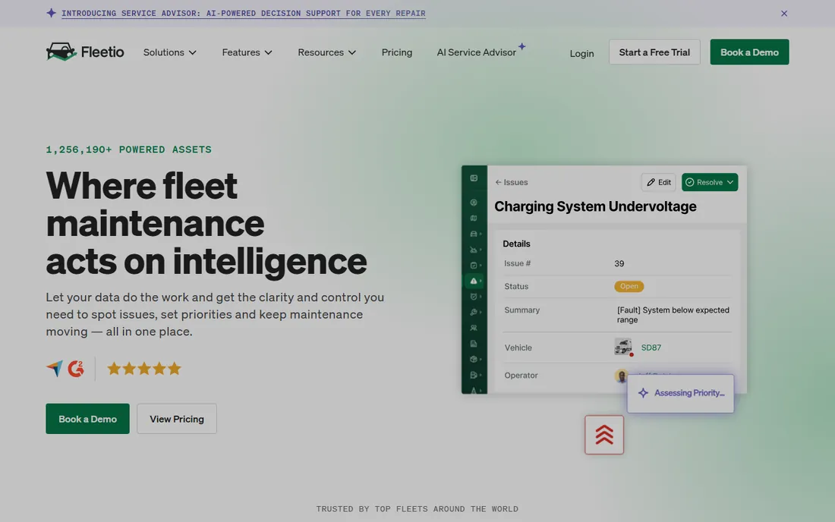This screenshot has height=522, width=835.
Task: Open the contacts people icon in sidebar
Action: (x=474, y=328)
